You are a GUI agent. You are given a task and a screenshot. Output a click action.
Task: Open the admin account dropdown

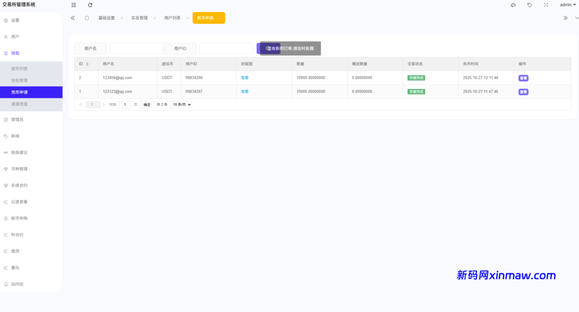(x=567, y=5)
